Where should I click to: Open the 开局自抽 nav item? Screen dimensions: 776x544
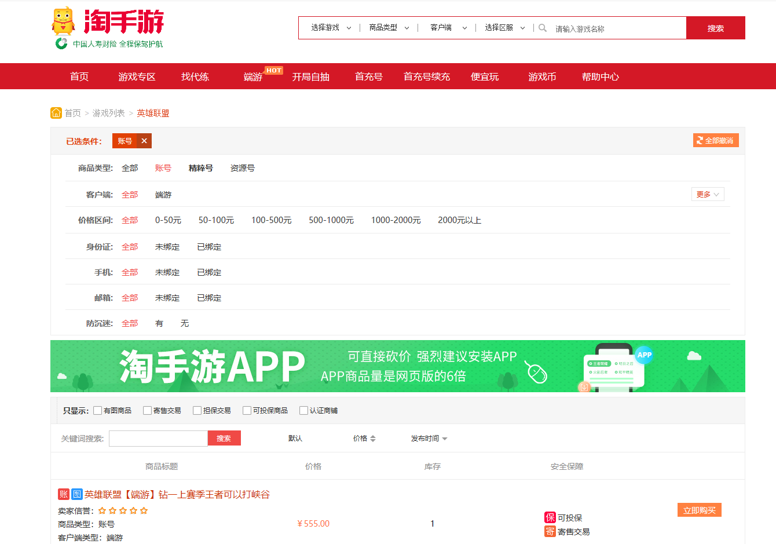pos(311,76)
